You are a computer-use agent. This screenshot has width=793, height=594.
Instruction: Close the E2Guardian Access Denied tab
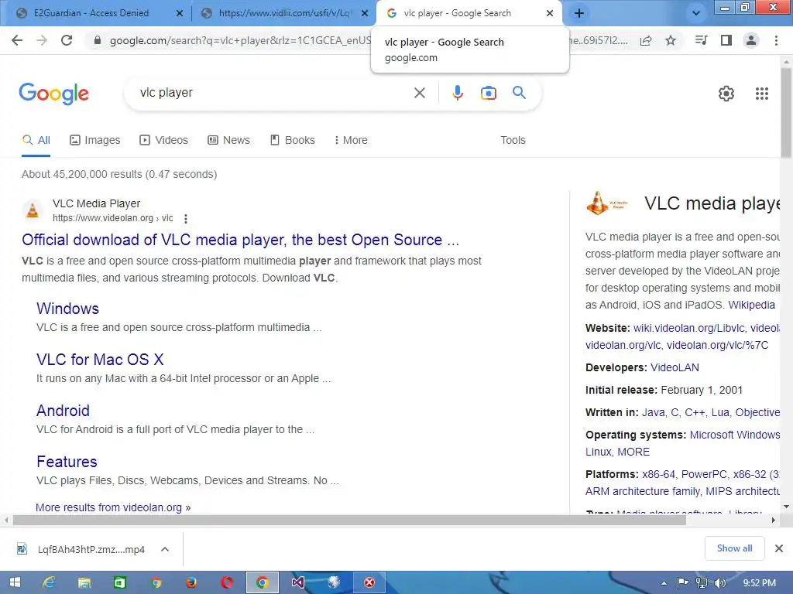coord(180,14)
